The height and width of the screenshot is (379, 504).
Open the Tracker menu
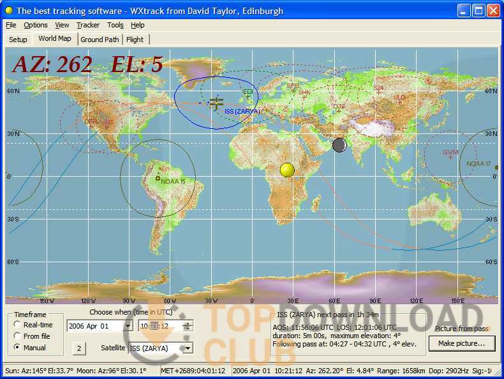point(88,25)
